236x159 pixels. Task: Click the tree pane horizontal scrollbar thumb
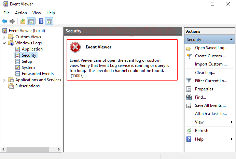28,149
